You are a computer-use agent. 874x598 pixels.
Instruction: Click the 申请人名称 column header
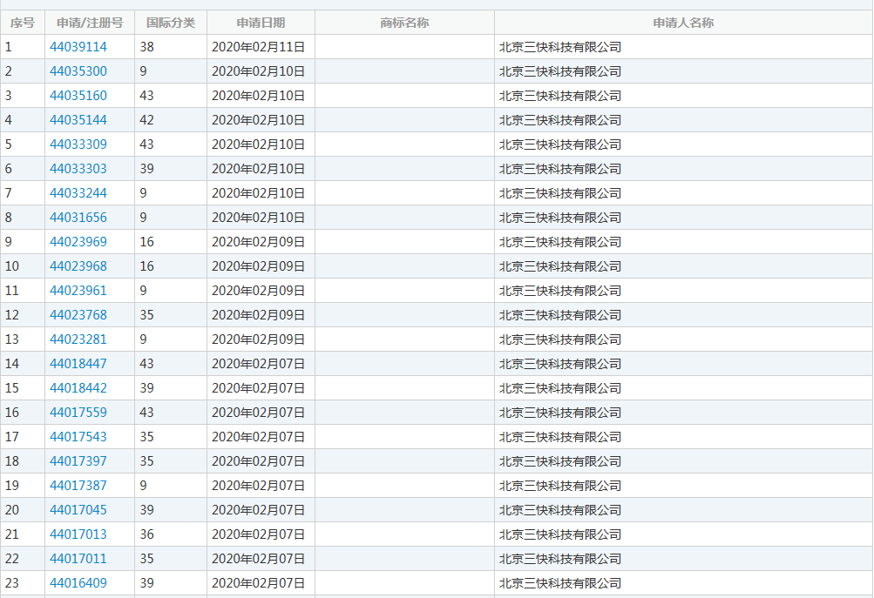[683, 23]
